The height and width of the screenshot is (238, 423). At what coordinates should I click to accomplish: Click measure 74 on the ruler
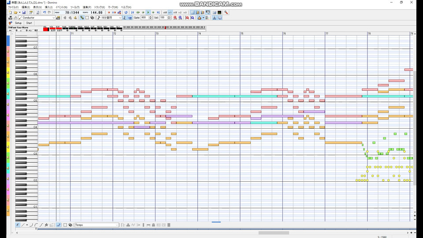[199, 33]
